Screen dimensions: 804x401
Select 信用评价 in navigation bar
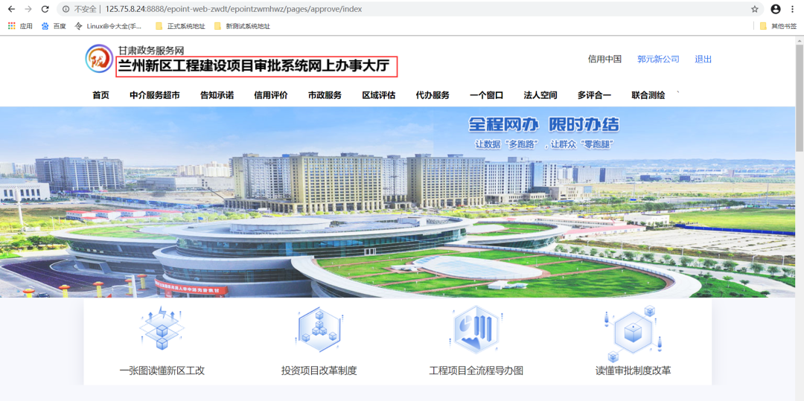click(270, 95)
